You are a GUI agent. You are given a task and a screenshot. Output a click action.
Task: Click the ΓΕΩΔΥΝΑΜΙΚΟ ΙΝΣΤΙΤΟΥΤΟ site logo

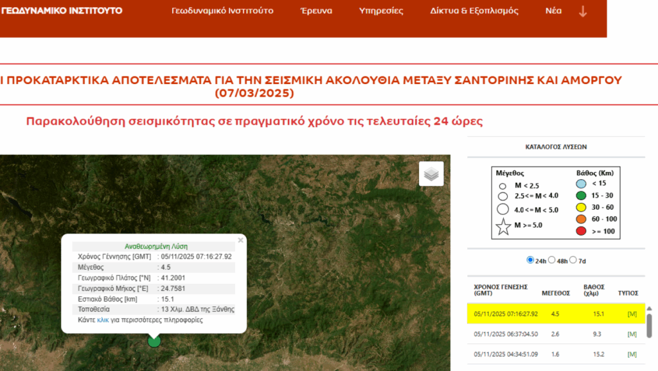click(x=62, y=11)
